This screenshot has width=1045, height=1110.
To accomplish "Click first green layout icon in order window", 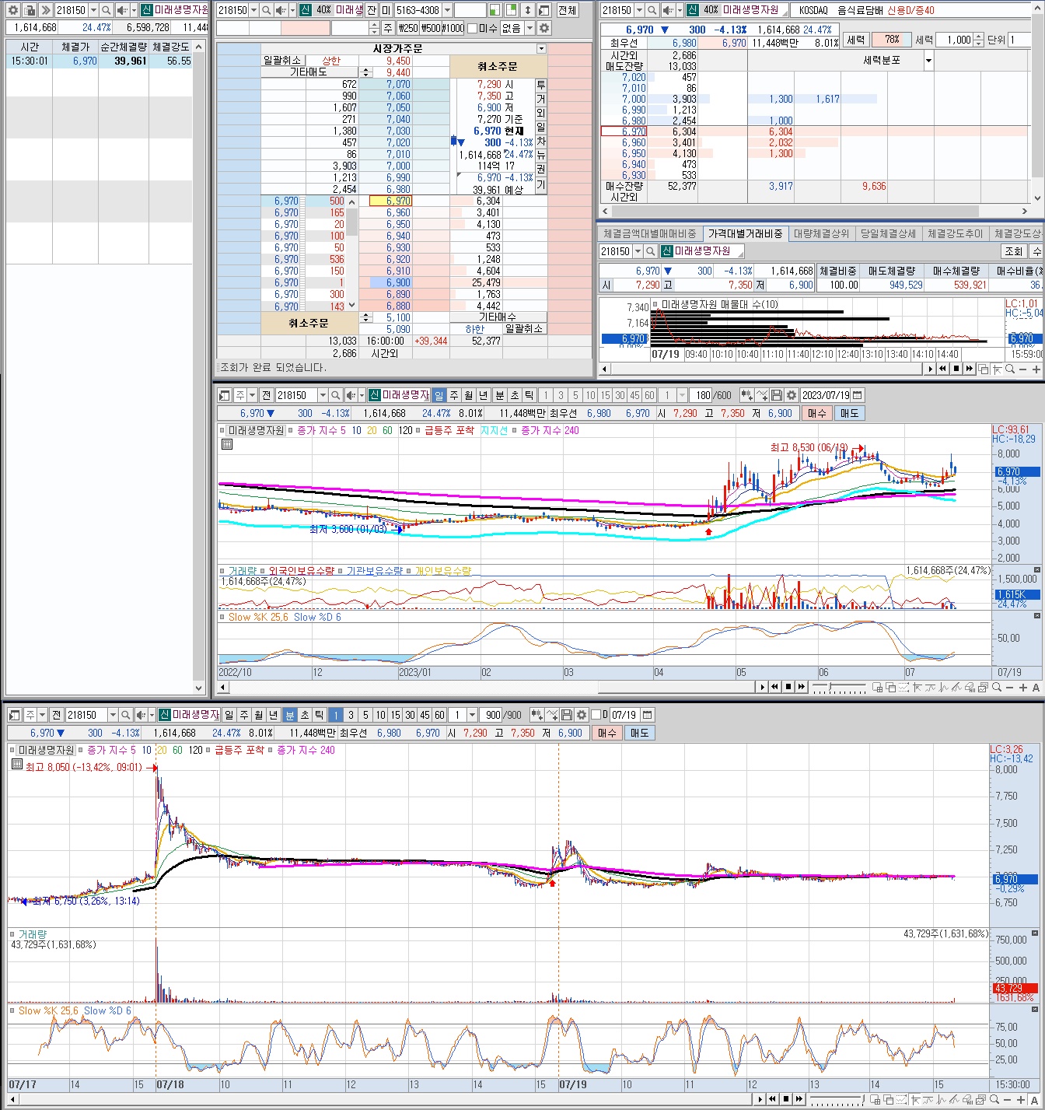I will point(495,10).
